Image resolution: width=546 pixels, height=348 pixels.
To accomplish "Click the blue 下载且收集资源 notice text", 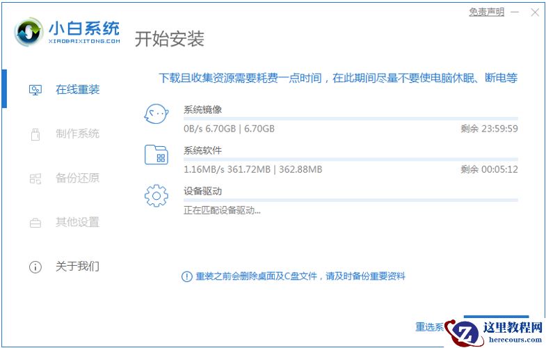I will click(x=338, y=78).
